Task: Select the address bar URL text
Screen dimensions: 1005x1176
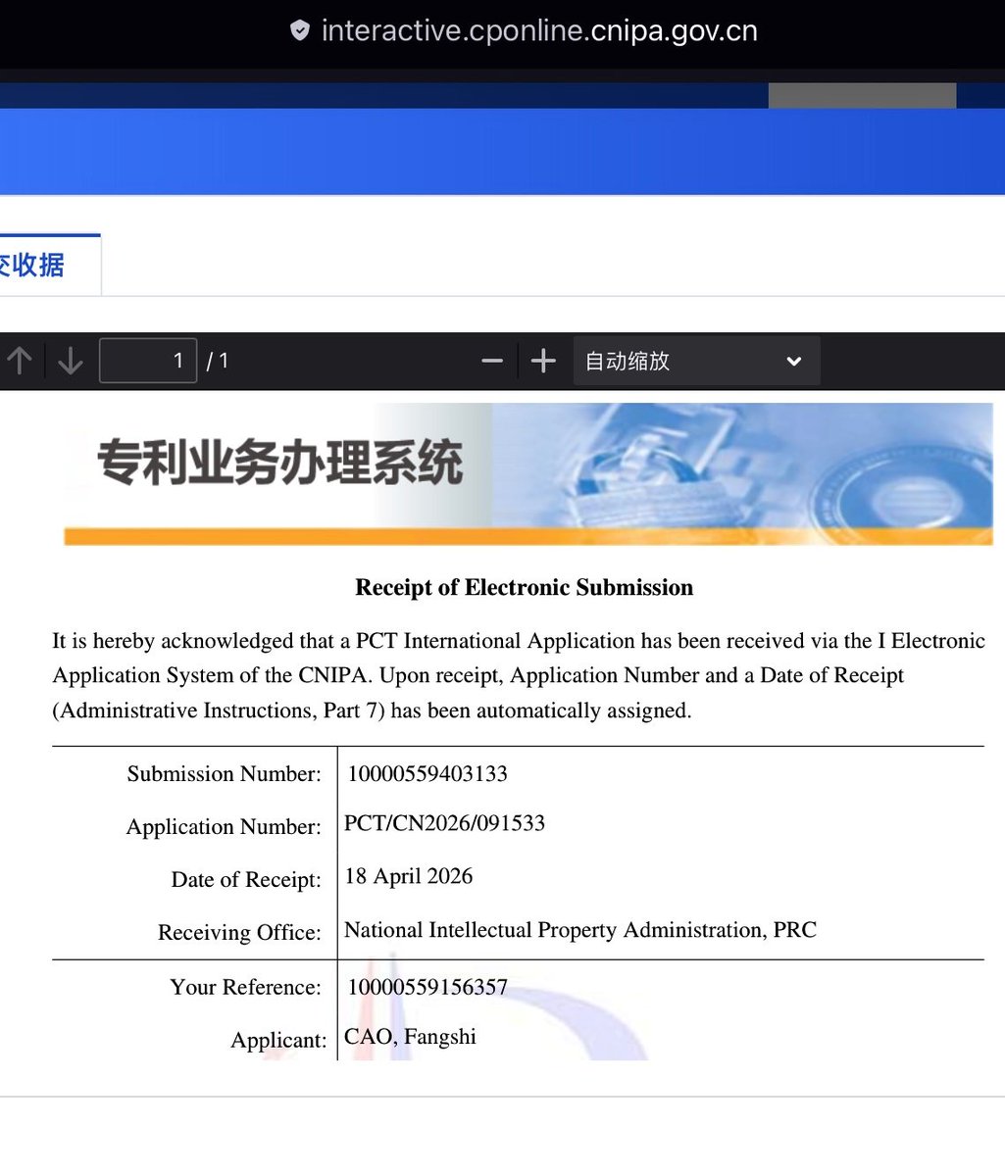Action: (539, 29)
